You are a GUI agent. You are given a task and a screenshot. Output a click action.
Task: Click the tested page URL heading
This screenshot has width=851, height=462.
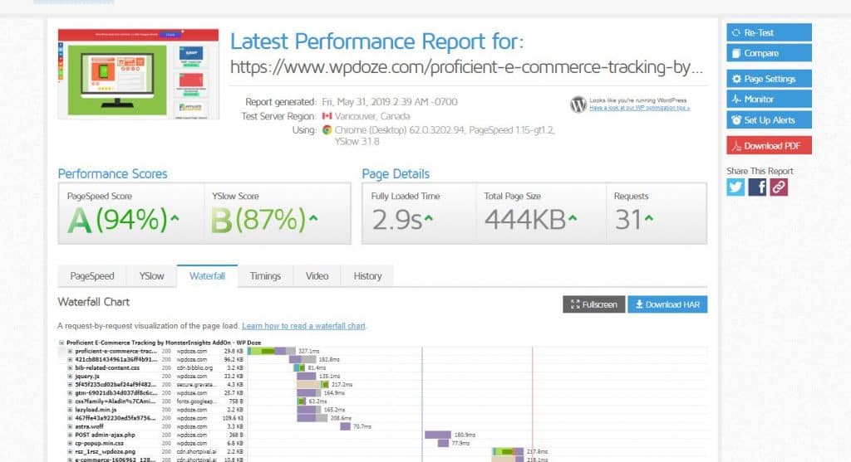pyautogui.click(x=467, y=67)
